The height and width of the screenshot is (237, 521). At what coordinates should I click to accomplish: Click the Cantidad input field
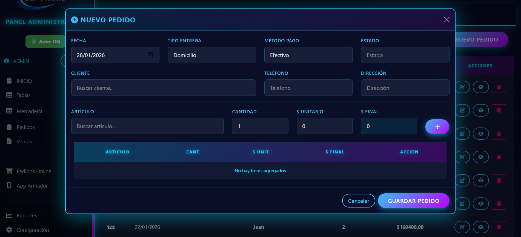tap(260, 126)
